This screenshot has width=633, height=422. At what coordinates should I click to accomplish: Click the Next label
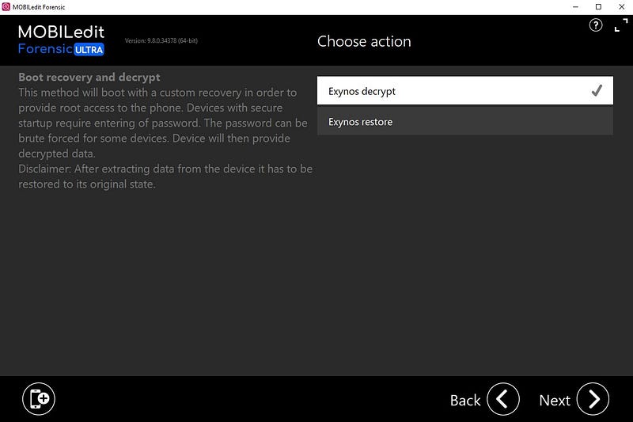[x=555, y=400]
